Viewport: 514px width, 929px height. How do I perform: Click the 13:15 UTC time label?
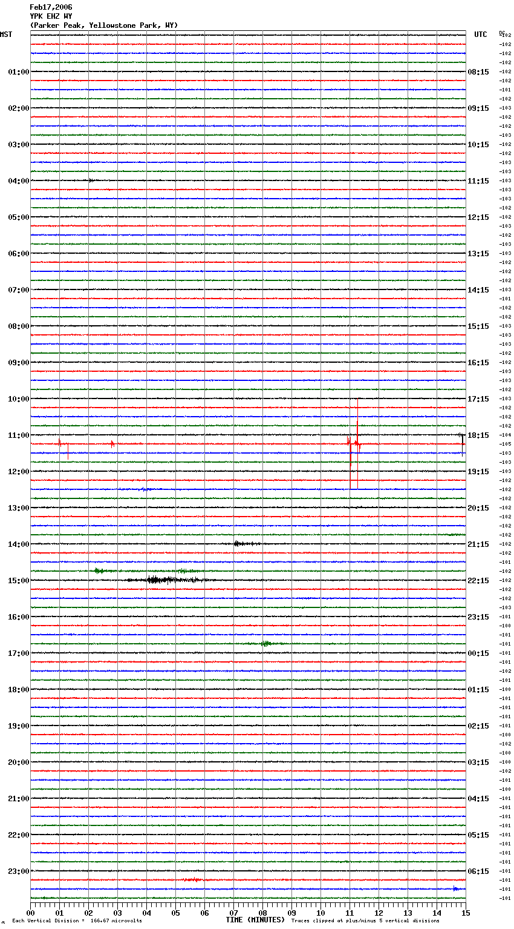pyautogui.click(x=478, y=254)
